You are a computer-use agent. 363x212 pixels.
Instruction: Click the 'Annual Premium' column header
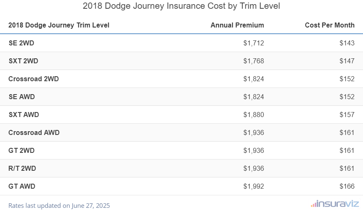point(237,25)
